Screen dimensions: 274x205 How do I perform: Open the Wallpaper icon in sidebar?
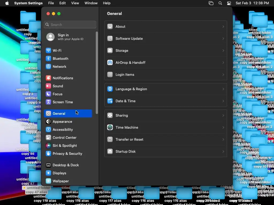48,181
